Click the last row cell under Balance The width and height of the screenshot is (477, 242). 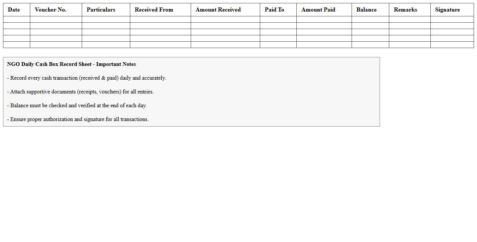(x=370, y=45)
